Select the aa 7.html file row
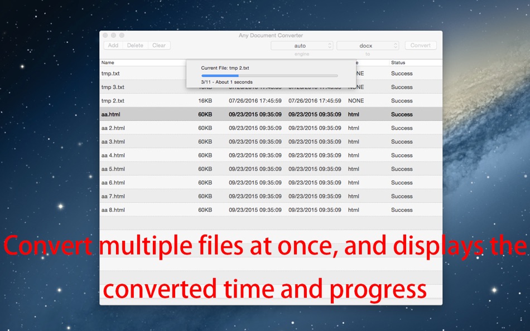 271,196
